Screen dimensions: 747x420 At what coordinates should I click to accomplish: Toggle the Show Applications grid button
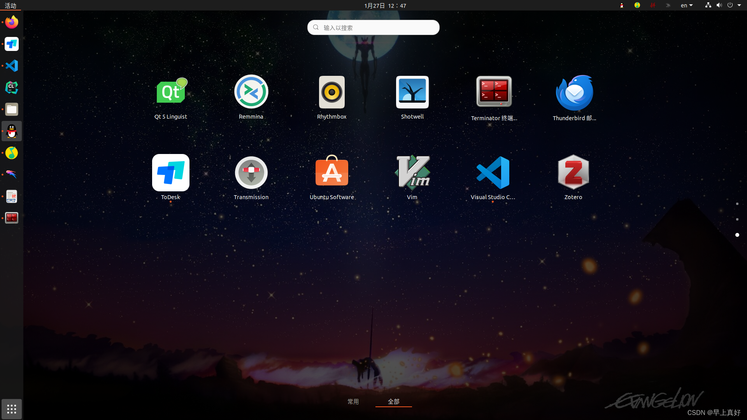[x=12, y=409]
